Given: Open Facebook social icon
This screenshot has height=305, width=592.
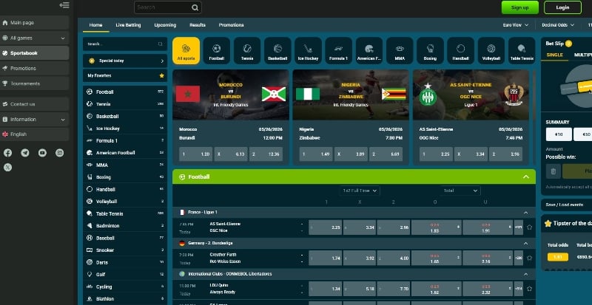Looking at the screenshot, I should point(7,153).
